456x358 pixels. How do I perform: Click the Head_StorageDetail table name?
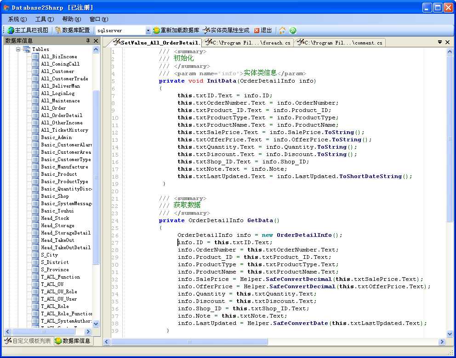click(x=66, y=233)
